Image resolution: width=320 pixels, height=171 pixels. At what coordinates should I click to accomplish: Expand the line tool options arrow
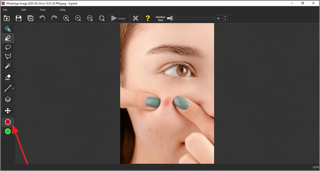coord(13,88)
